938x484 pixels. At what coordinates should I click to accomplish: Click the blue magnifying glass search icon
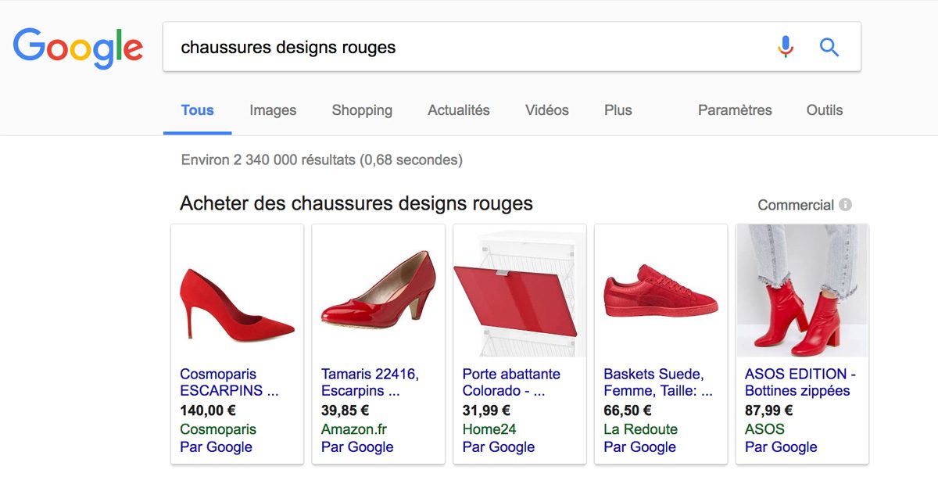[x=829, y=47]
